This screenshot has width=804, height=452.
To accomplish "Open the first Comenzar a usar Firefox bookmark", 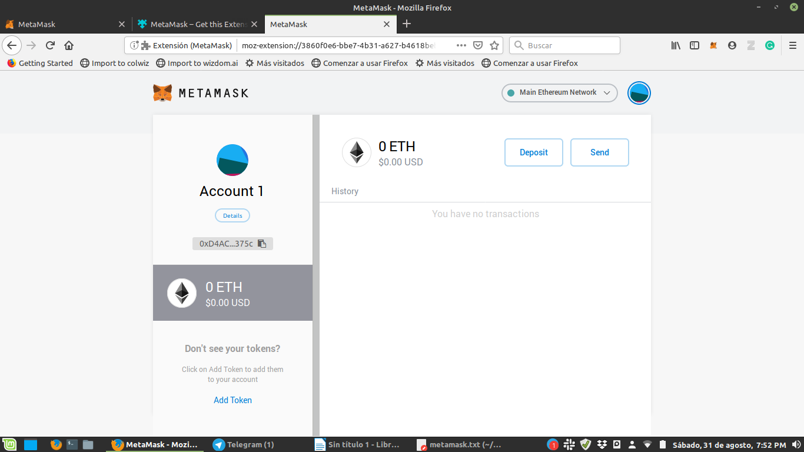I will coord(360,63).
